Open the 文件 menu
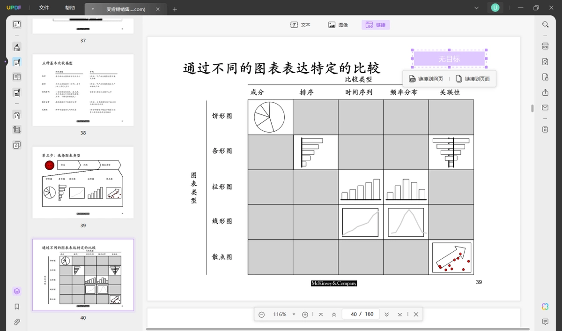Image resolution: width=562 pixels, height=331 pixels. pyautogui.click(x=44, y=8)
